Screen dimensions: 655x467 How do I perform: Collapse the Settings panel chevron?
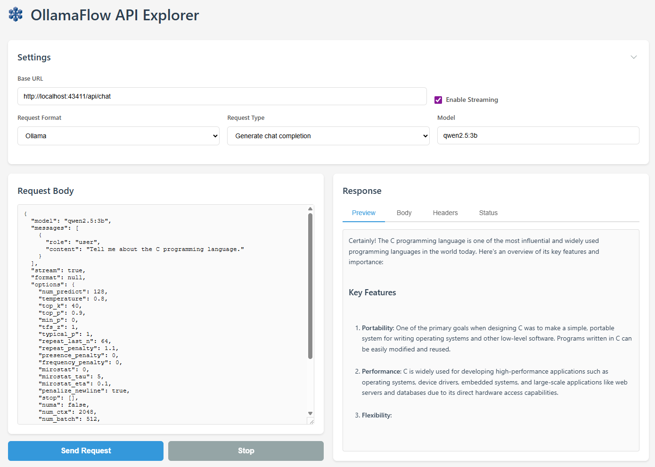pos(633,57)
